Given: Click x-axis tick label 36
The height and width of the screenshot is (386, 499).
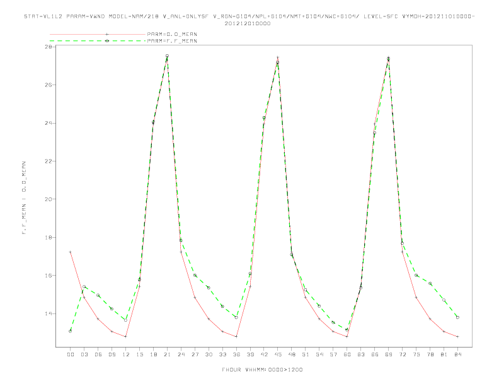Looking at the screenshot, I should pos(236,354).
